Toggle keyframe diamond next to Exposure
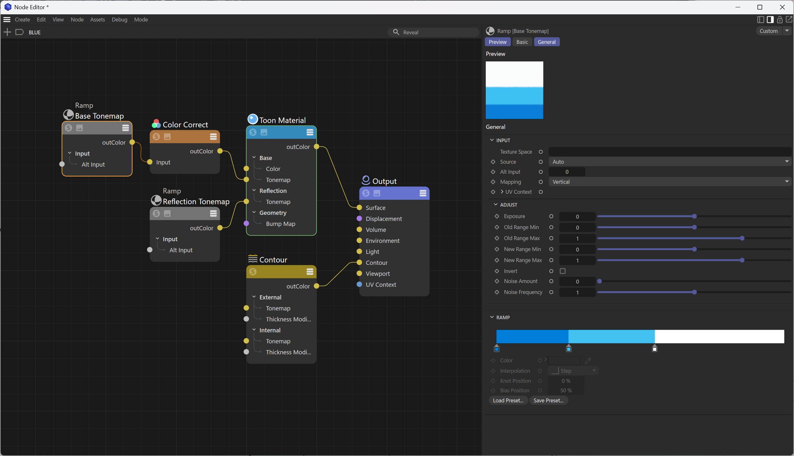This screenshot has height=456, width=794. coord(497,216)
